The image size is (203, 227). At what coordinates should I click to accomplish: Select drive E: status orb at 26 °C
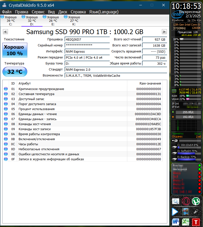45,17
